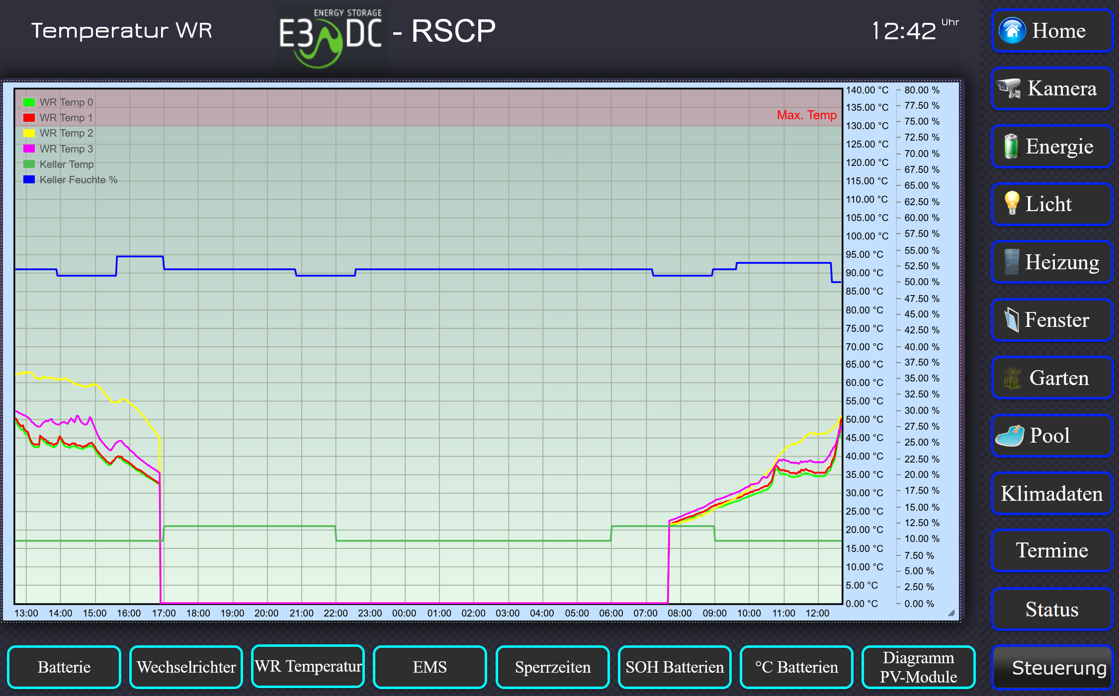Click the Keller Feuchte % legend label
The height and width of the screenshot is (696, 1119).
point(79,180)
